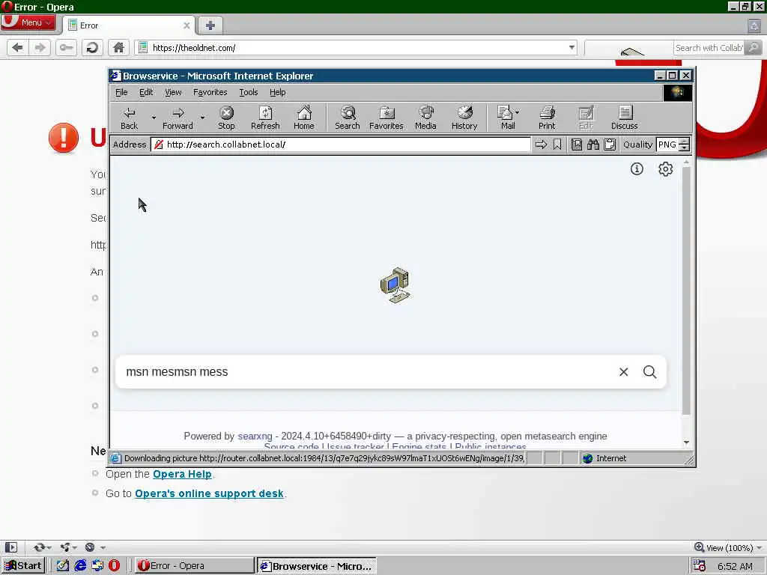Switch to Error - Opera taskbar button
Viewport: 767px width, 575px height.
[x=194, y=566]
